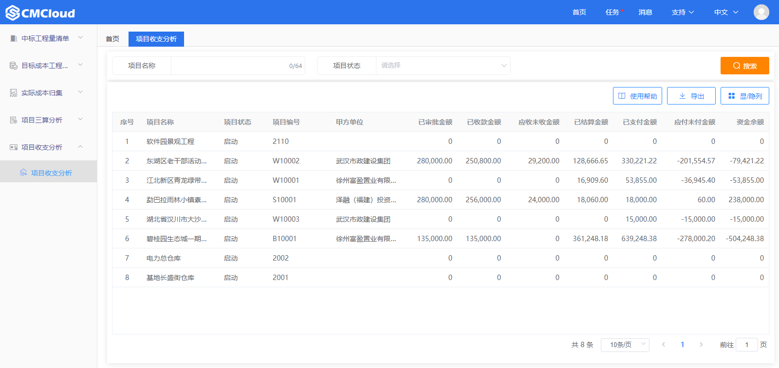Click 项目名称 column header
The height and width of the screenshot is (368, 779).
point(160,122)
